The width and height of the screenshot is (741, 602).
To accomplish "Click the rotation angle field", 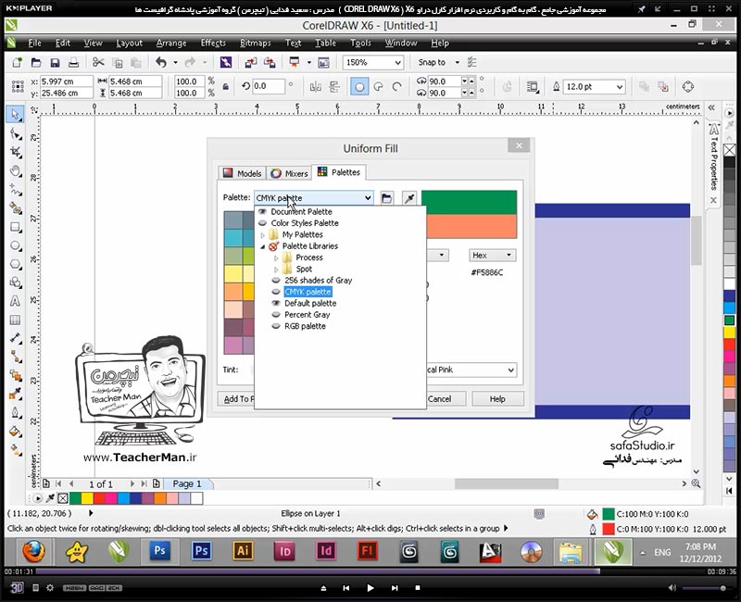I will coord(269,86).
